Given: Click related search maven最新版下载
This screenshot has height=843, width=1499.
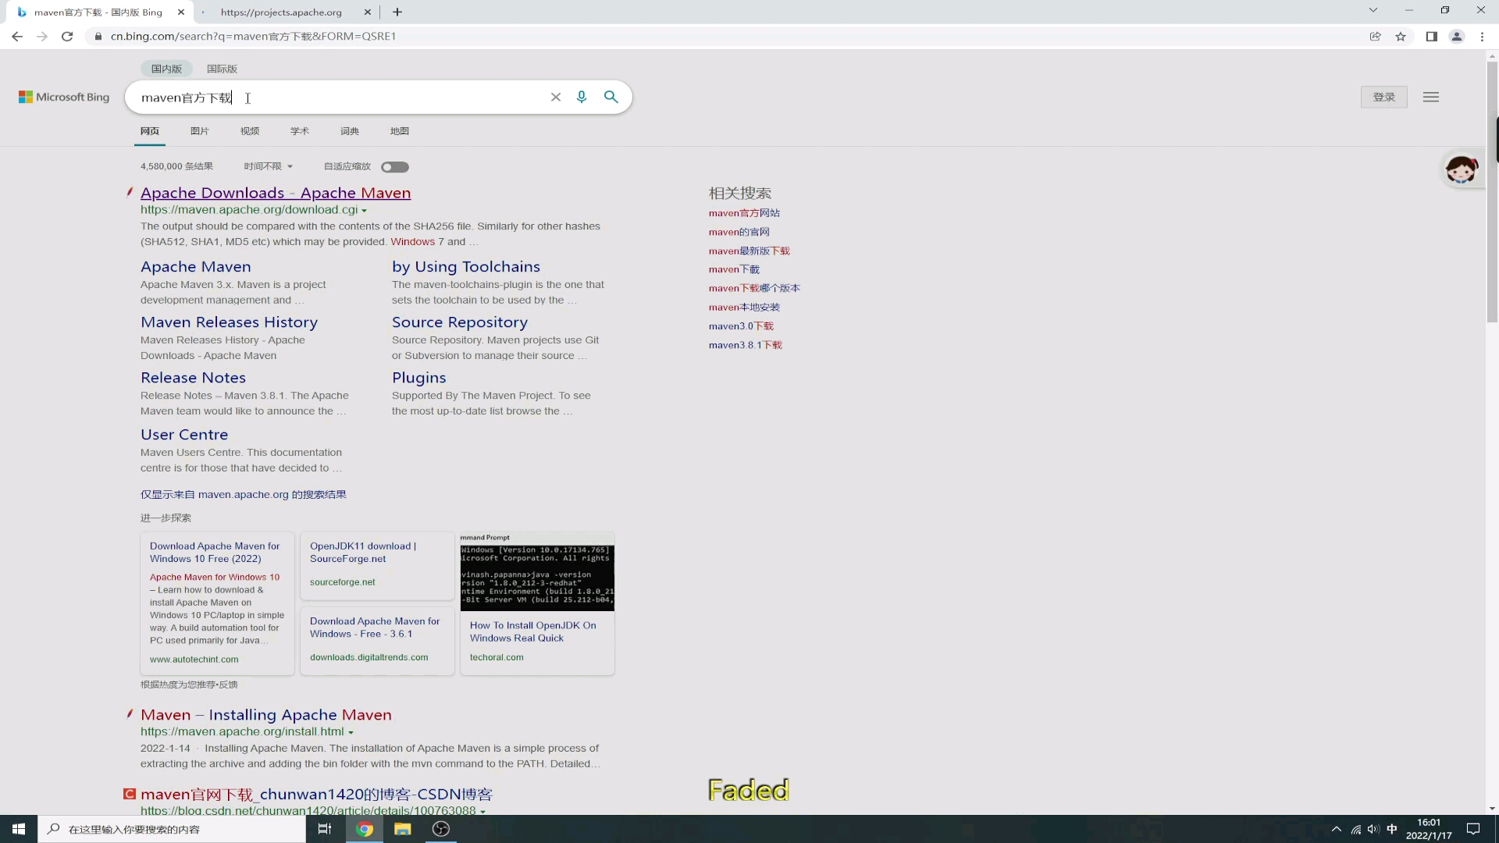Looking at the screenshot, I should point(749,251).
